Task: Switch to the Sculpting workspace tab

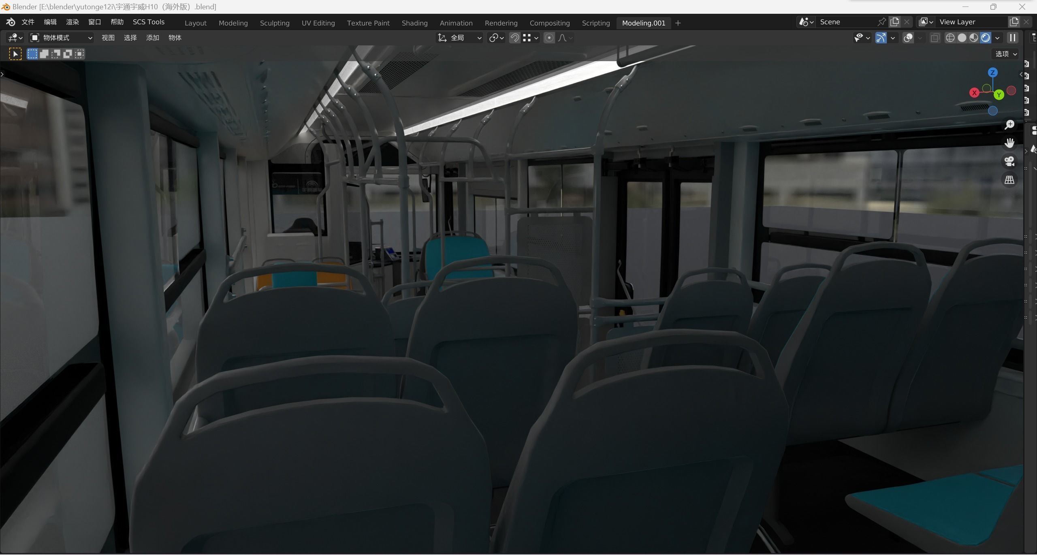Action: tap(275, 23)
